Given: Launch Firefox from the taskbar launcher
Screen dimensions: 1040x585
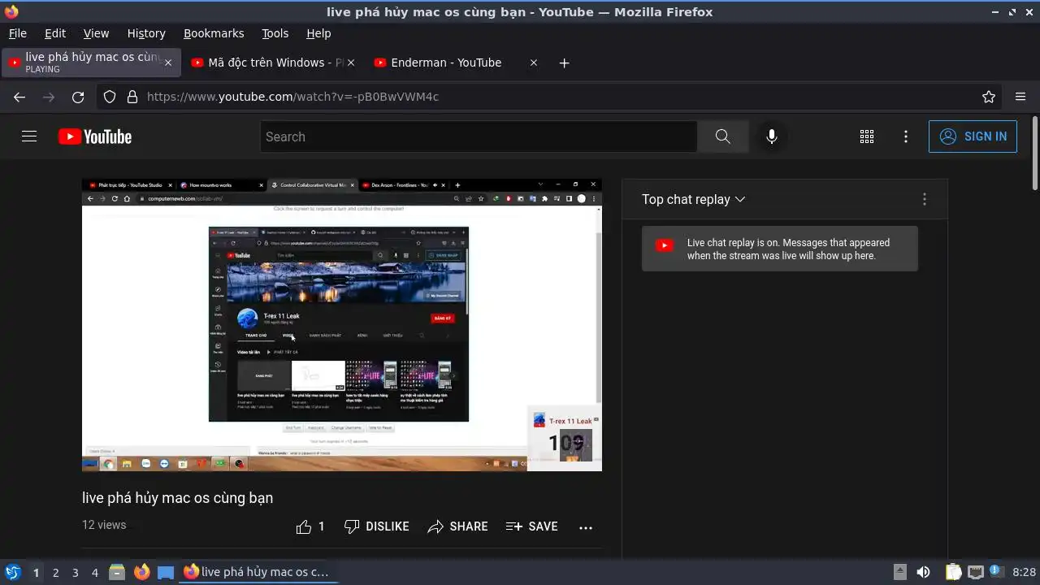Looking at the screenshot, I should (x=142, y=572).
